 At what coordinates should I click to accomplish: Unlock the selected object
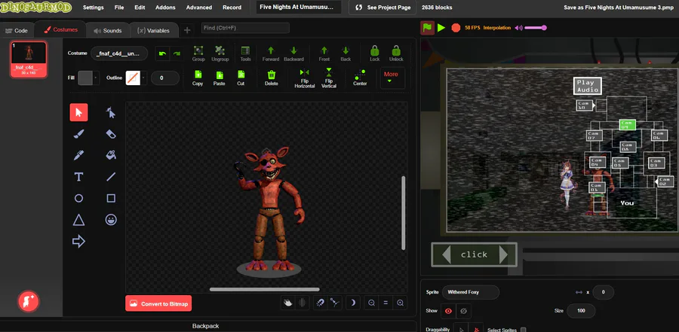[x=396, y=53]
